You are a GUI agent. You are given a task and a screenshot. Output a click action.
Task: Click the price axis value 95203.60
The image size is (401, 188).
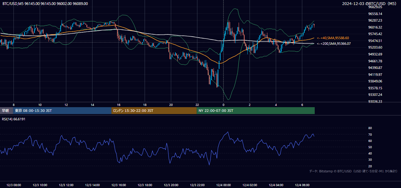pyautogui.click(x=375, y=47)
